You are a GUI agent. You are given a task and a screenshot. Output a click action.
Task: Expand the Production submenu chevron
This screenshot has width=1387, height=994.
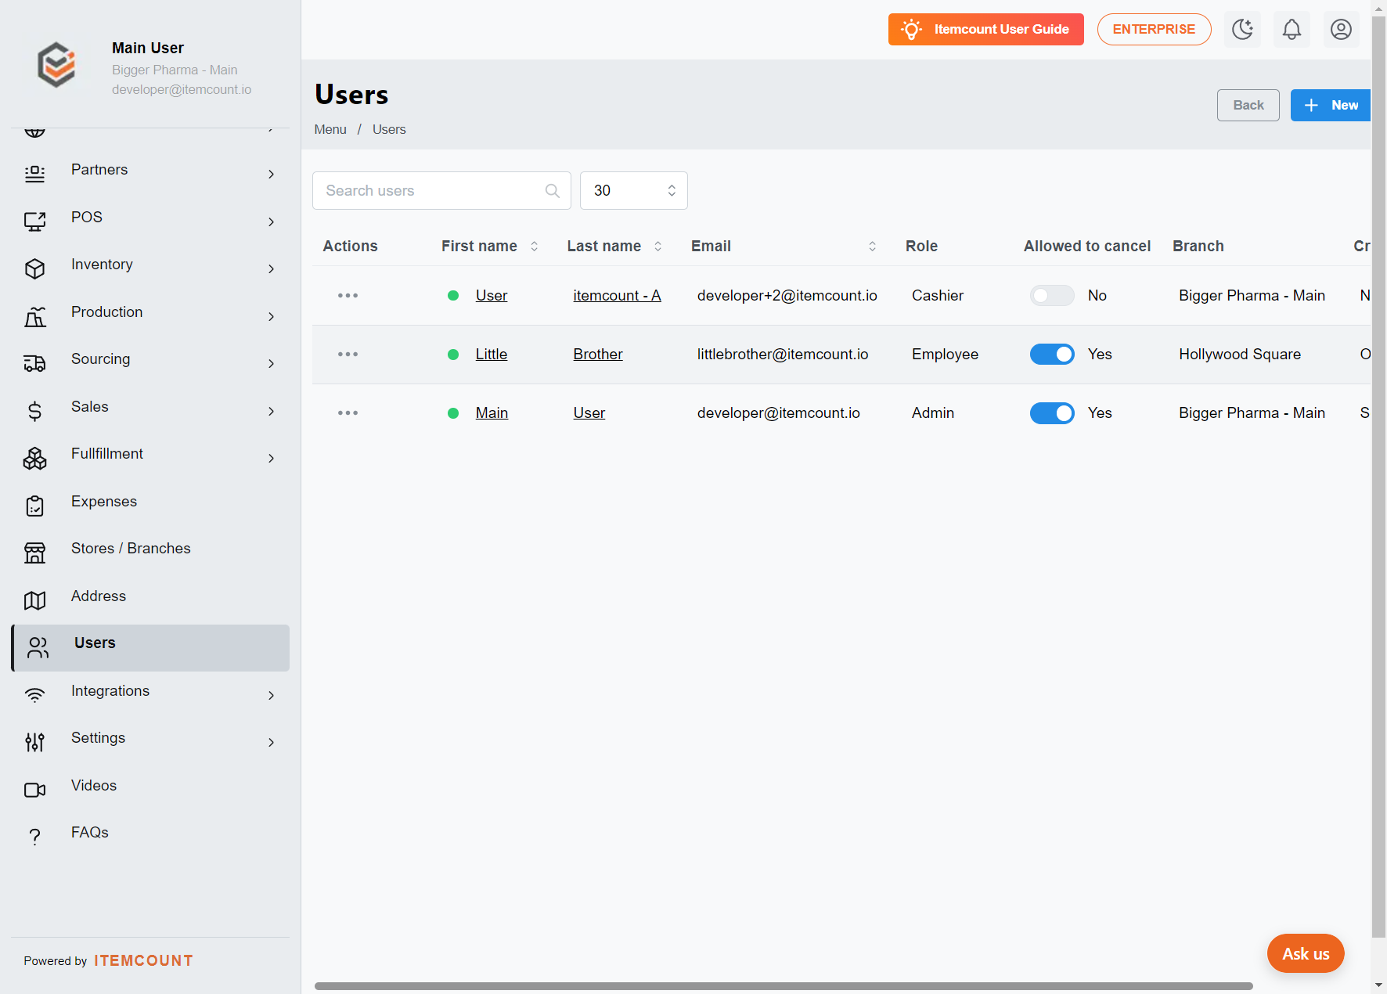pos(272,316)
